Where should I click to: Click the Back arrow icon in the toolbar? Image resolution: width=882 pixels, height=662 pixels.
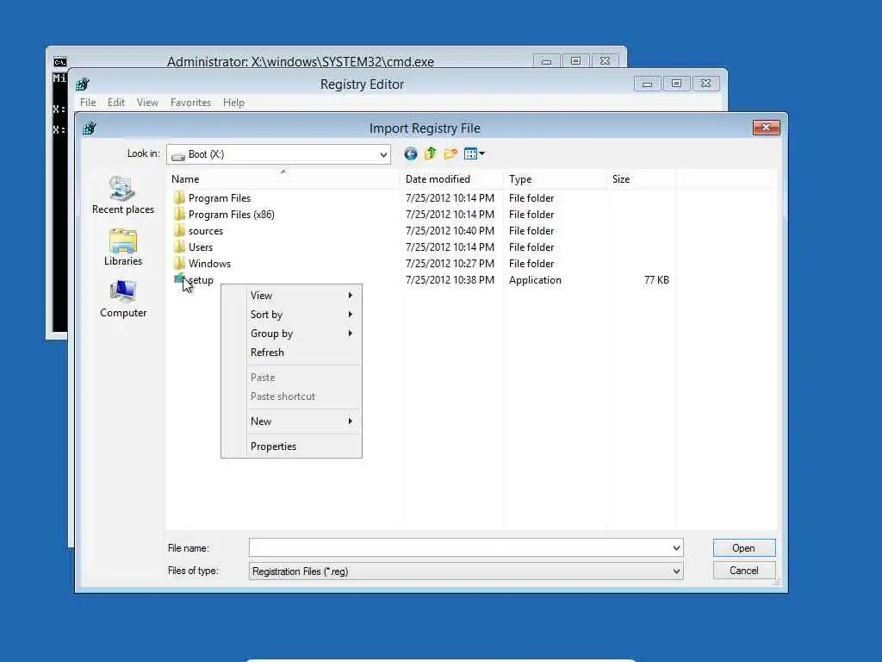(411, 153)
